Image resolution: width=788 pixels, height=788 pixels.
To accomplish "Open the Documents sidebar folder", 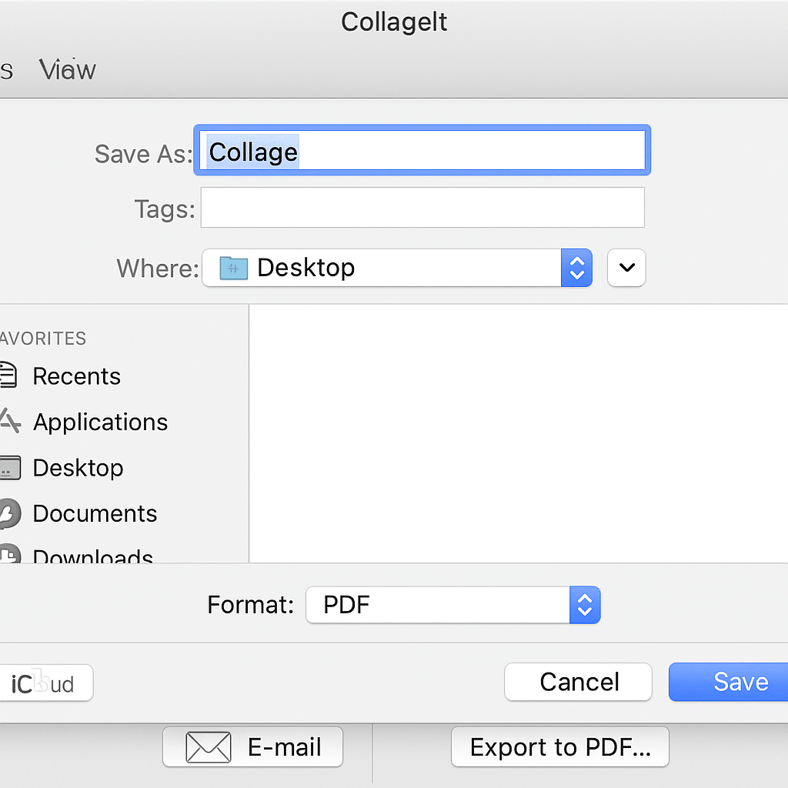I will (x=94, y=513).
